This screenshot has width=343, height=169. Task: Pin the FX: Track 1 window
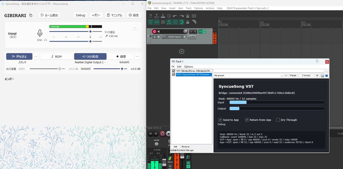317,61
